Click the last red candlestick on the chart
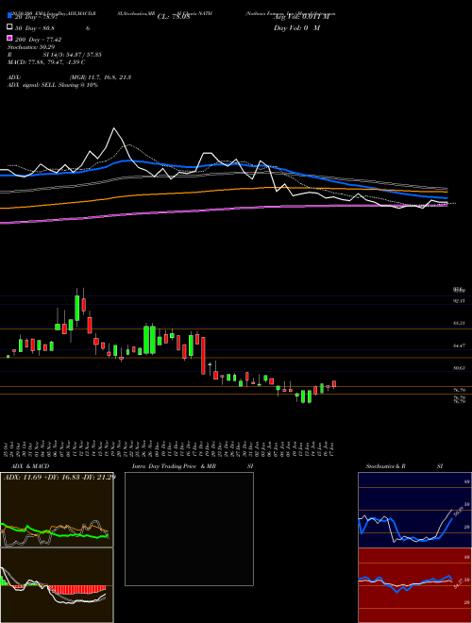The image size is (472, 623). click(x=334, y=384)
